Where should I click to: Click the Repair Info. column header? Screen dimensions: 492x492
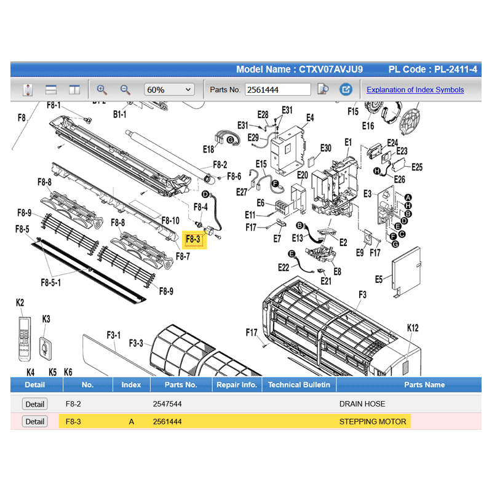(237, 385)
